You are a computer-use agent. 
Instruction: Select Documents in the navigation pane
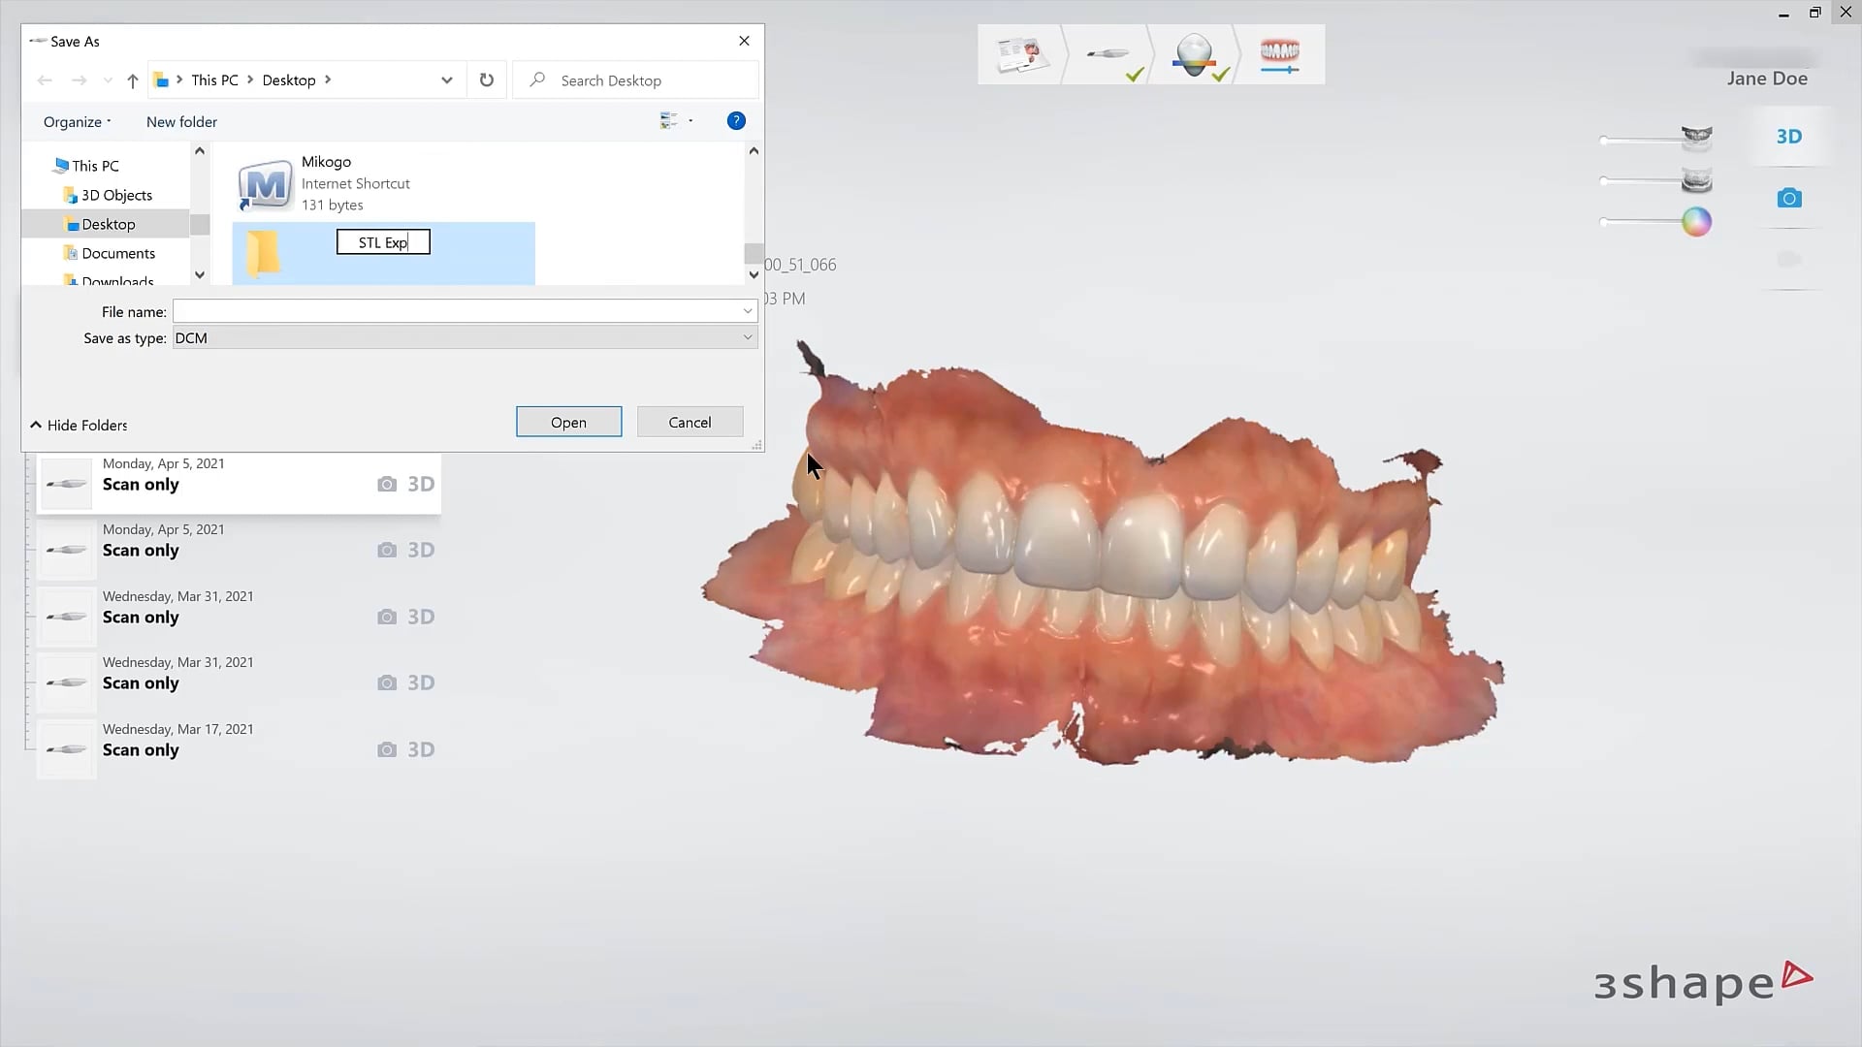tap(119, 253)
